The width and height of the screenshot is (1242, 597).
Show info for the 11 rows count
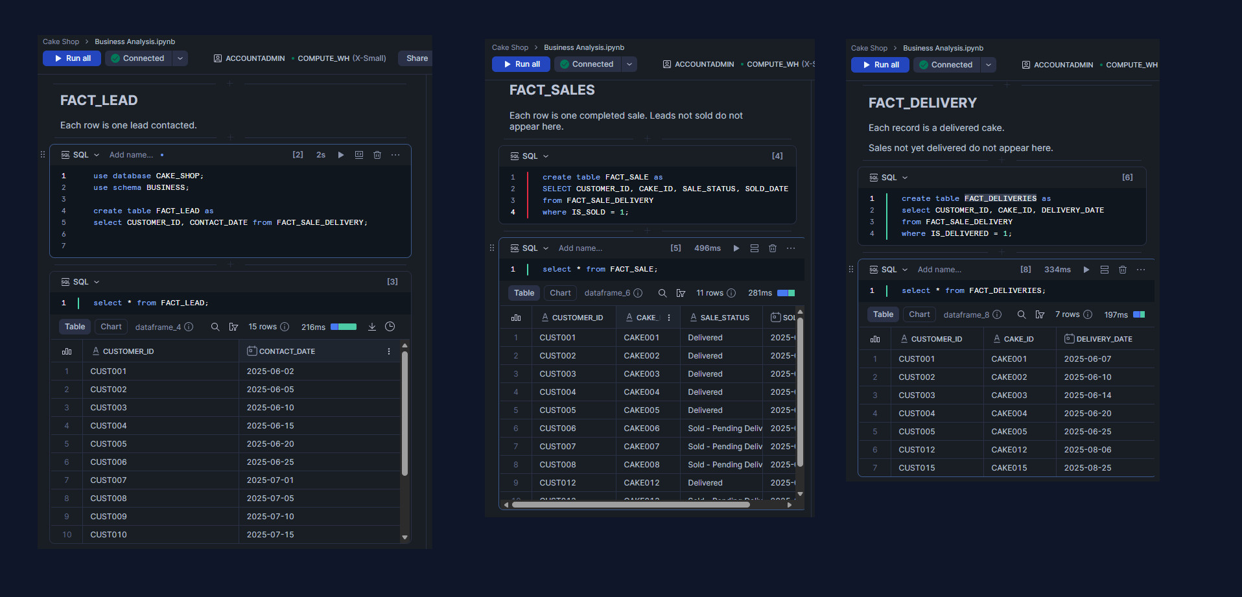point(731,293)
